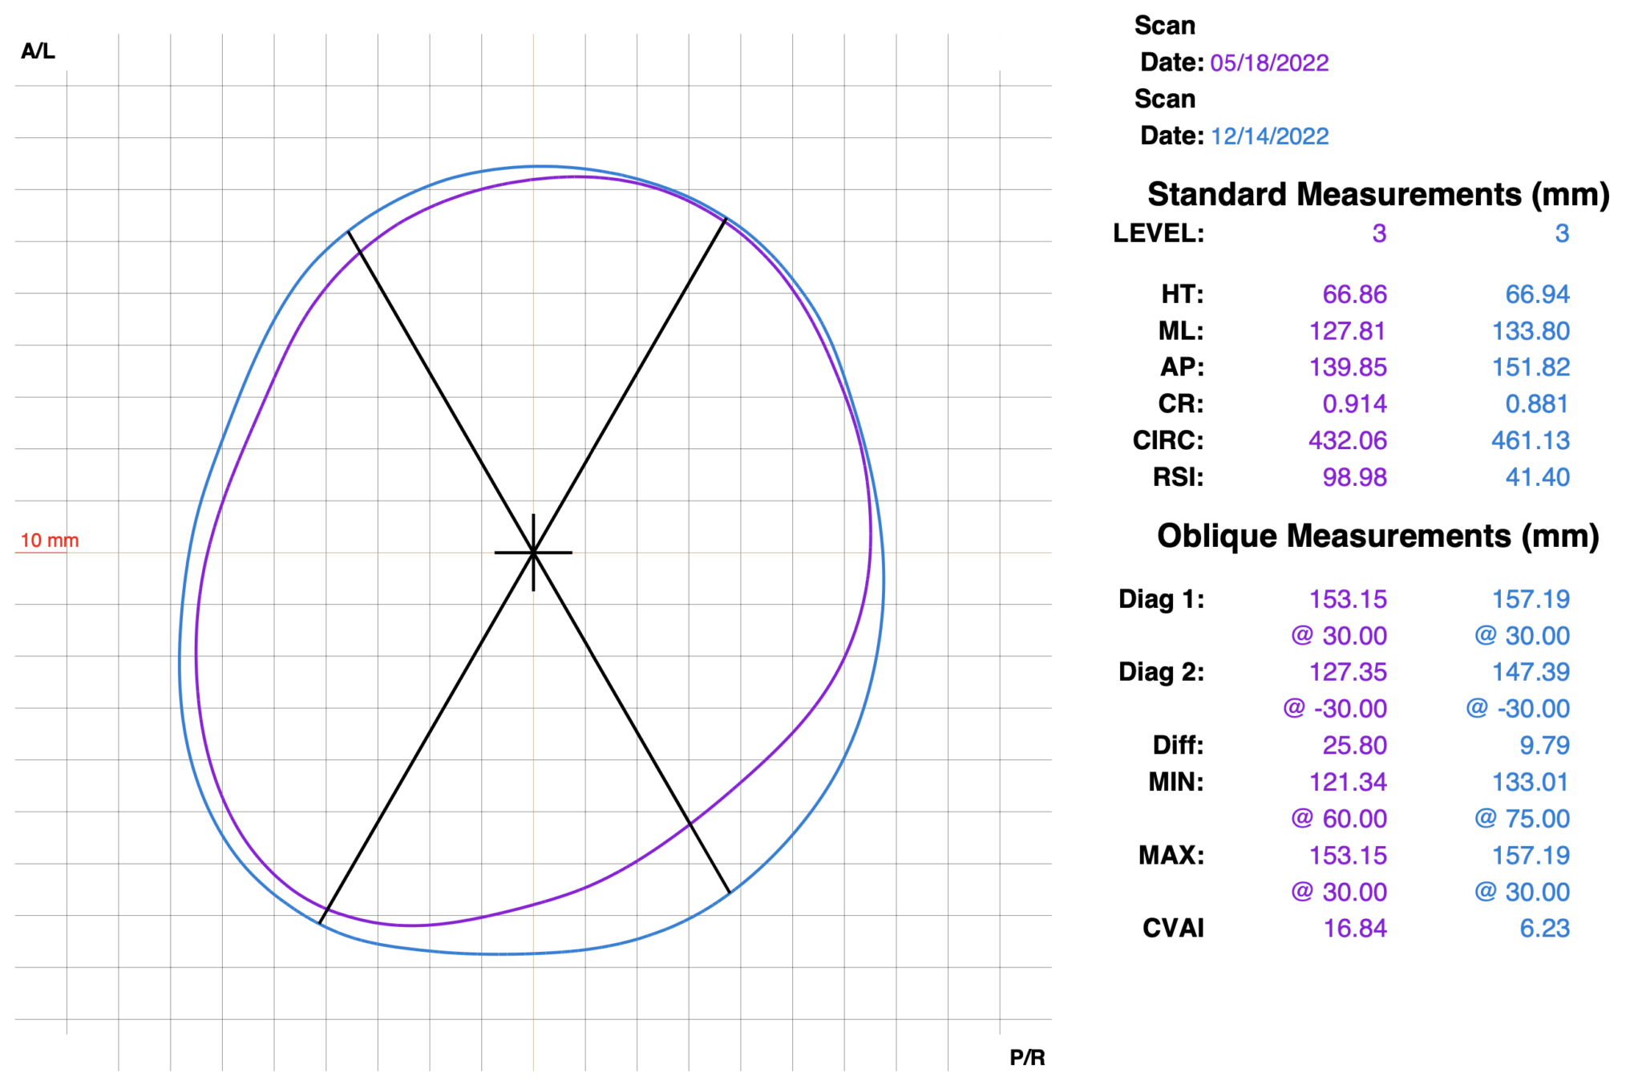The image size is (1642, 1085).
Task: Click the blue RSI value 41.40
Action: (1537, 477)
